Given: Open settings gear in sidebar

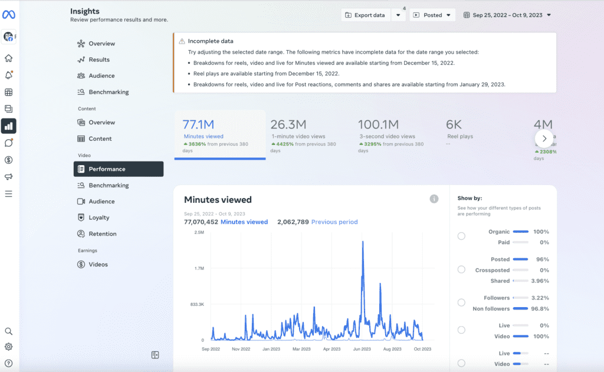Looking at the screenshot, I should pyautogui.click(x=9, y=347).
